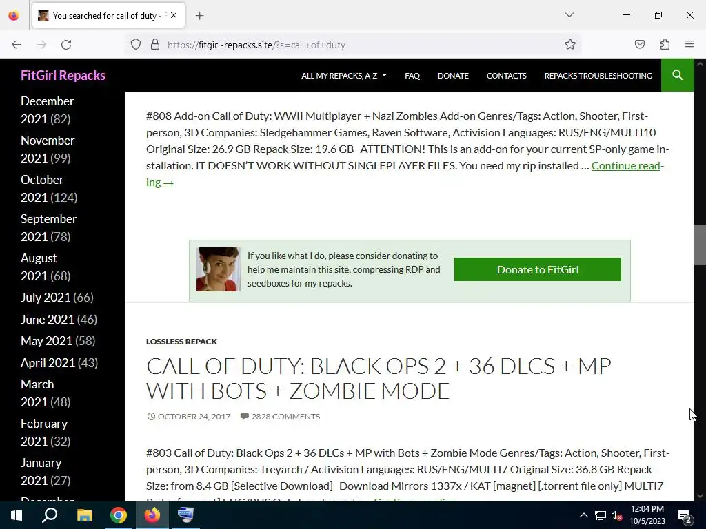Open 'Call of Duty: Black Ops 2 + 36 DLCs' post title
This screenshot has width=706, height=529.
(x=379, y=378)
